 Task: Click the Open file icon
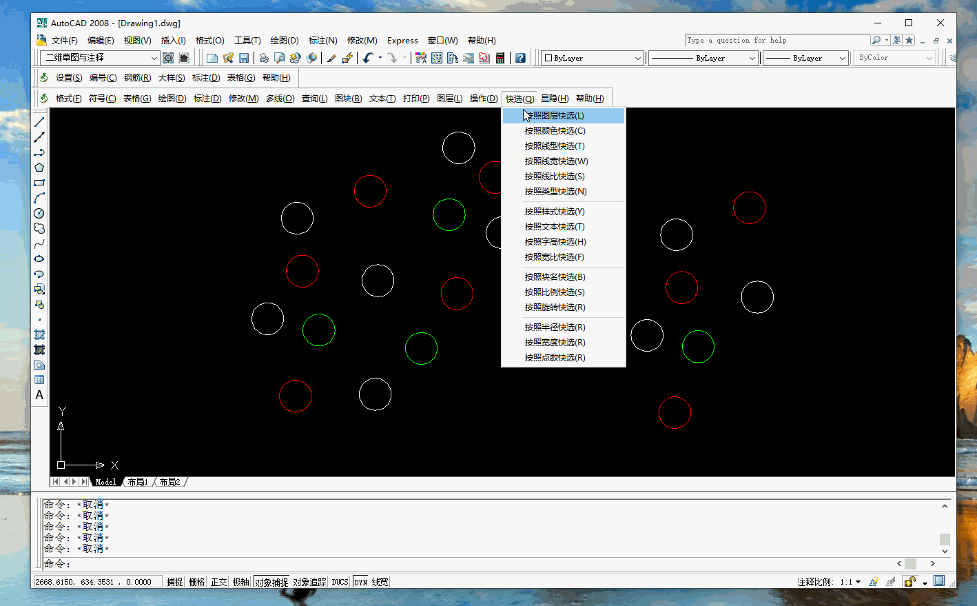click(x=228, y=58)
